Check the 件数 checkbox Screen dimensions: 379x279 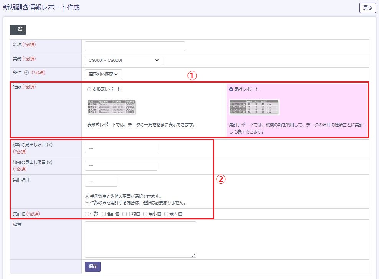[87, 214]
